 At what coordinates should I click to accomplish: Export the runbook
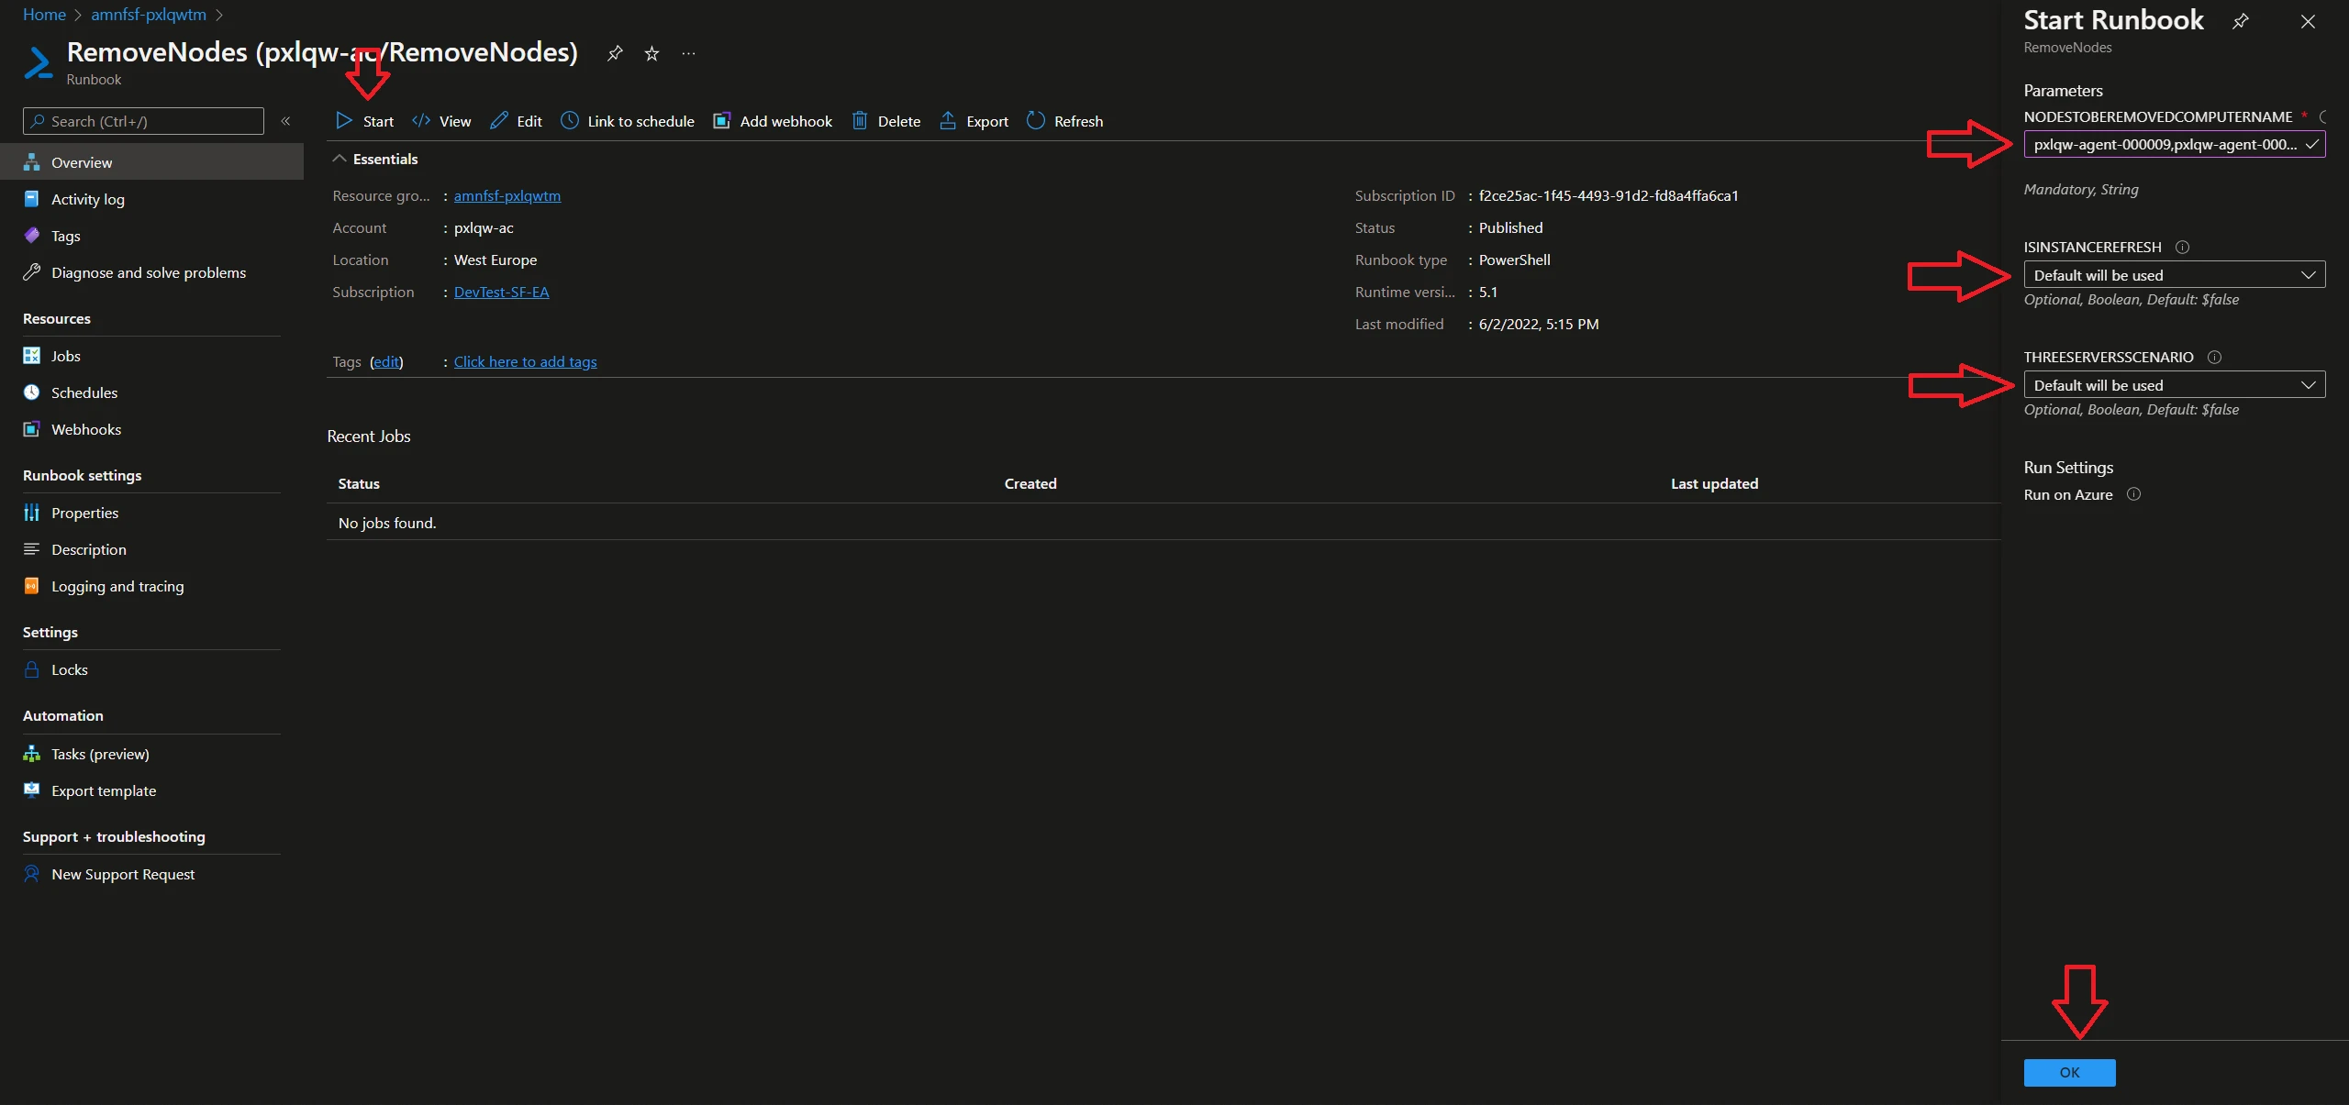(974, 121)
